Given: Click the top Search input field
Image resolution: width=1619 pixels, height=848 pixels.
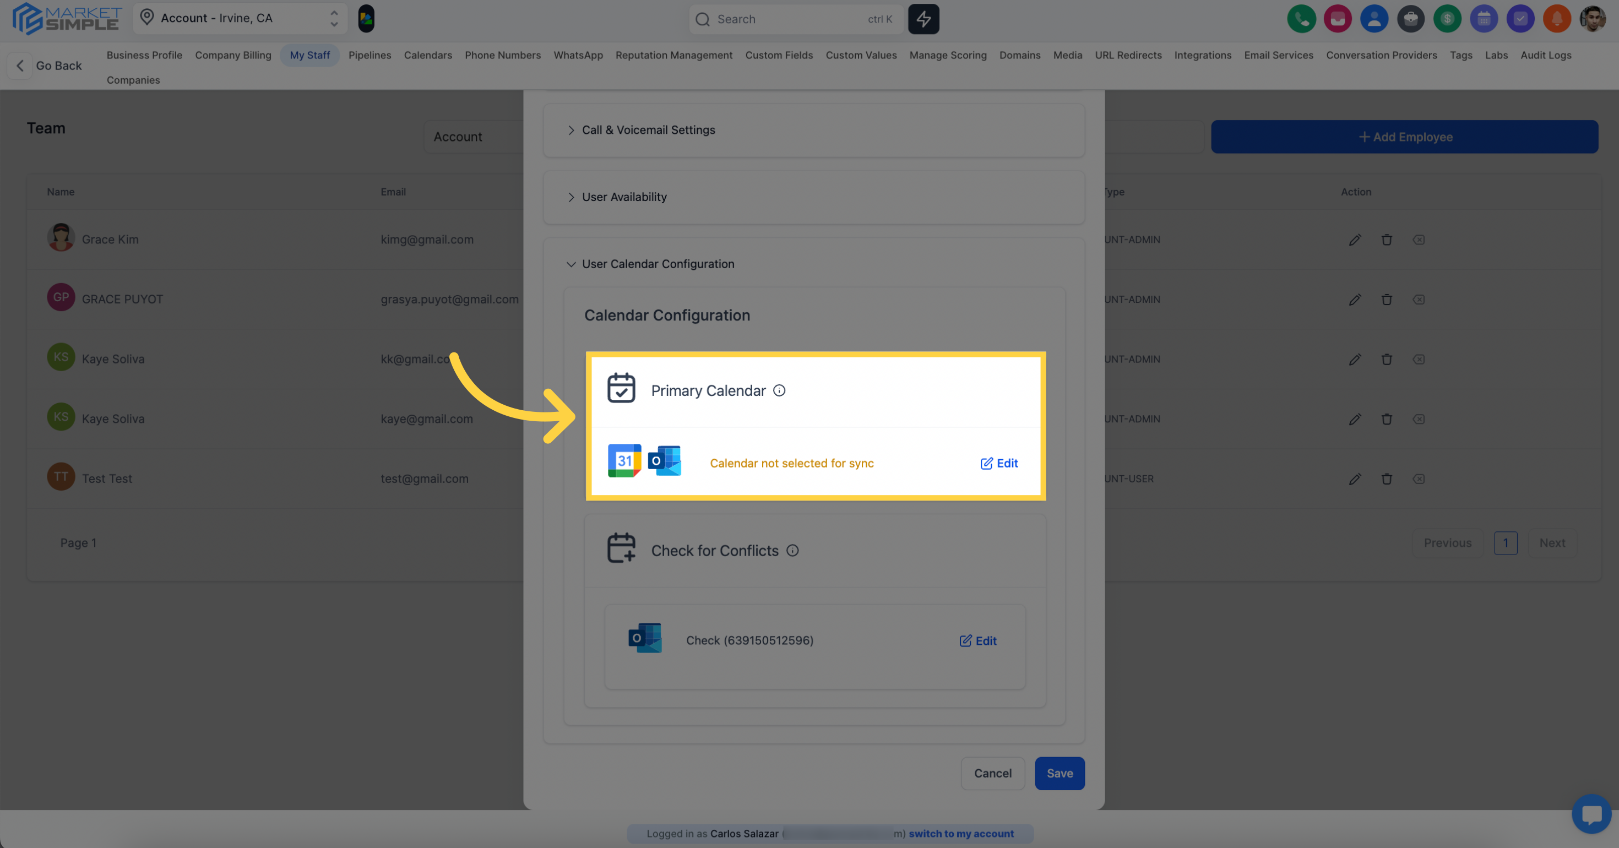Looking at the screenshot, I should (x=792, y=19).
